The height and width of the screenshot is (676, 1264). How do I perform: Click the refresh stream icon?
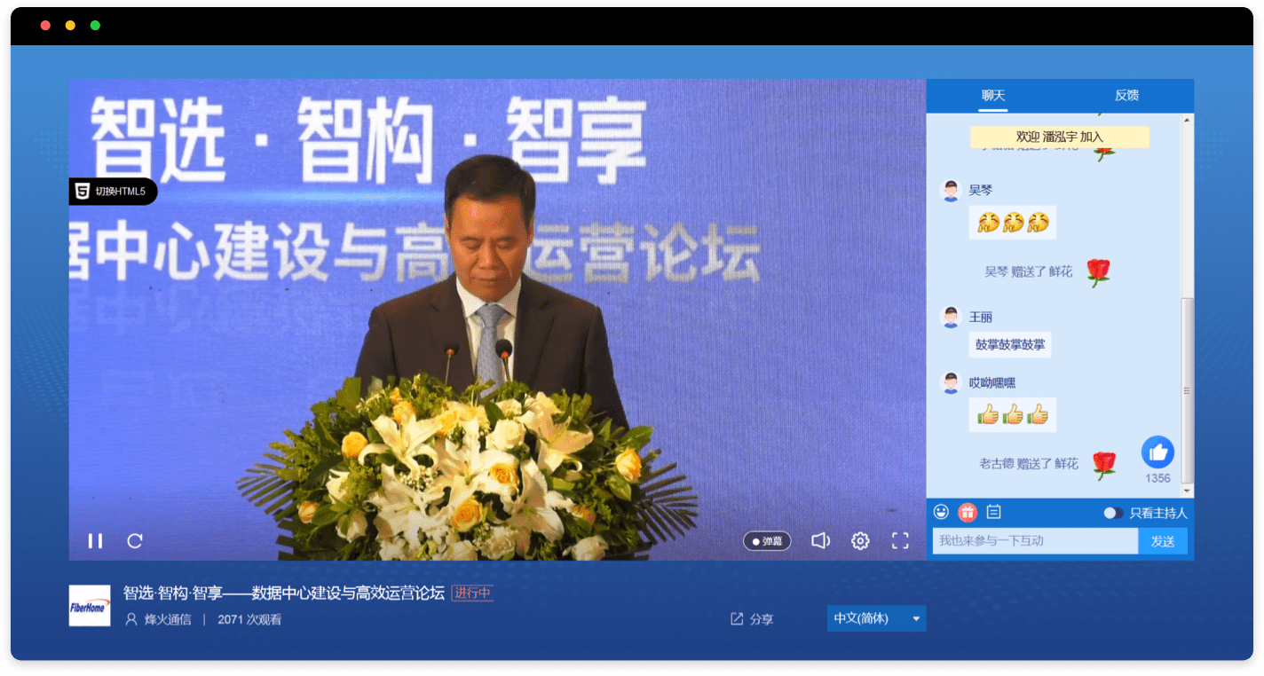point(135,541)
